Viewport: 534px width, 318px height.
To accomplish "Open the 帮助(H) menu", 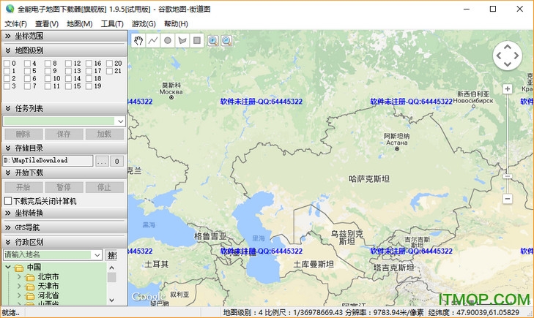I will [x=176, y=24].
